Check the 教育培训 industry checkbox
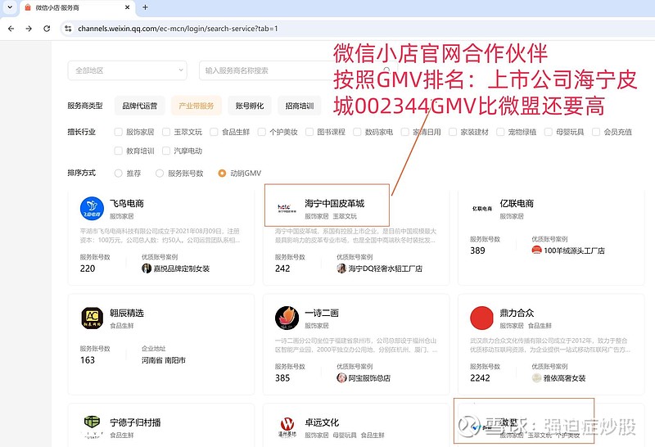Viewport: 655px width, 447px height. [118, 151]
